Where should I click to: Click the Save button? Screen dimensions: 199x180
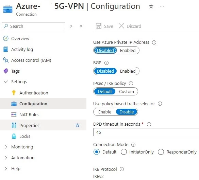[x=104, y=26]
